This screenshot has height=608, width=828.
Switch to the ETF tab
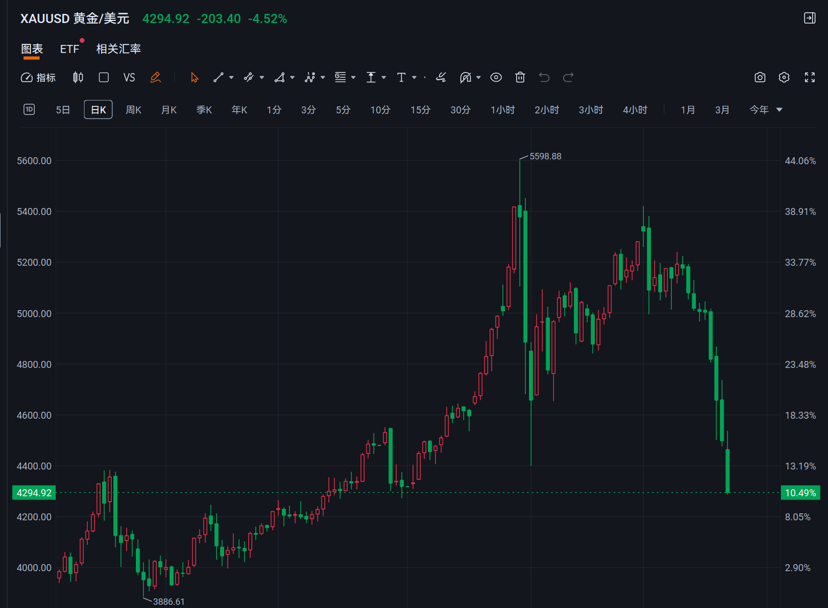[x=70, y=49]
